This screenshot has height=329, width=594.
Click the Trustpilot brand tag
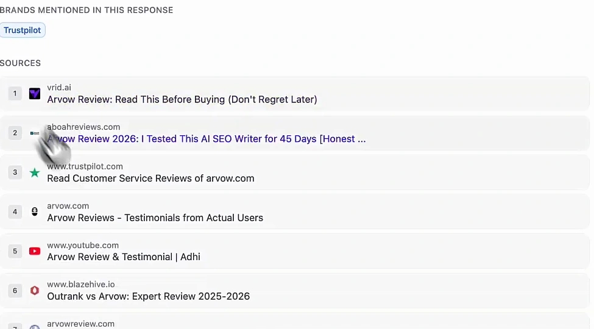[23, 30]
